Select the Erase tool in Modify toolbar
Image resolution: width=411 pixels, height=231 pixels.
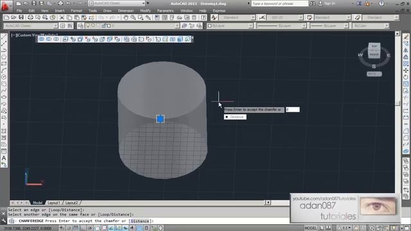406,37
